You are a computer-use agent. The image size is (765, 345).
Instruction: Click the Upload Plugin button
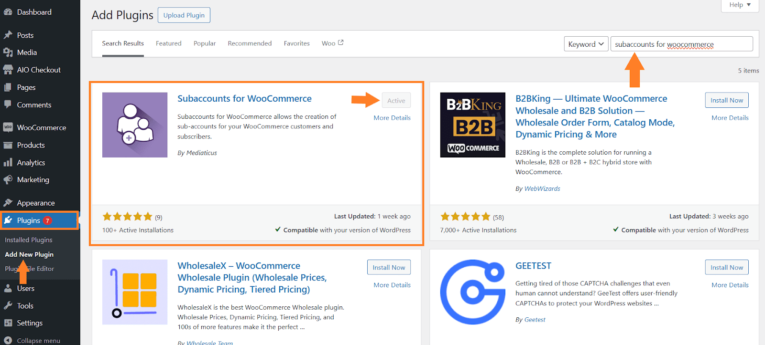click(x=184, y=15)
